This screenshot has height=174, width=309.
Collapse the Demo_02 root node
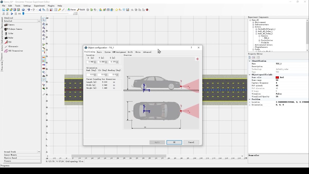(250, 20)
